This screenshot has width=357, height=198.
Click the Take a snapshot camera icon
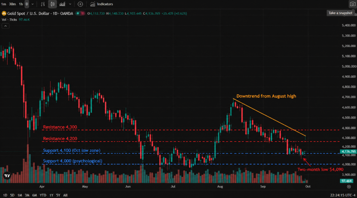point(353,4)
